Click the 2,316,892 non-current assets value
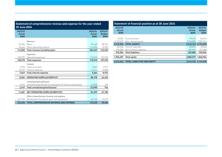The width and height of the screenshot is (222, 157). click(191, 41)
